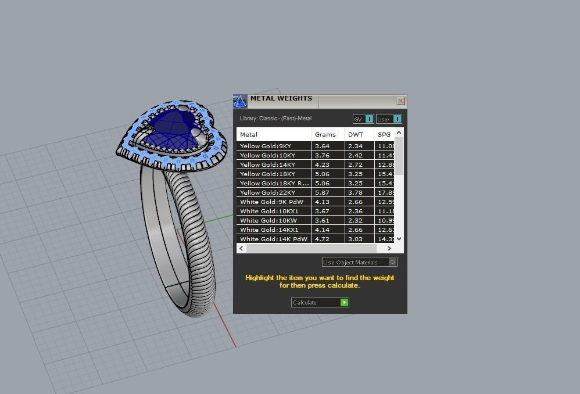Select the White Gold:10KX1 row
Viewport: 580px width, 394px height.
(315, 211)
